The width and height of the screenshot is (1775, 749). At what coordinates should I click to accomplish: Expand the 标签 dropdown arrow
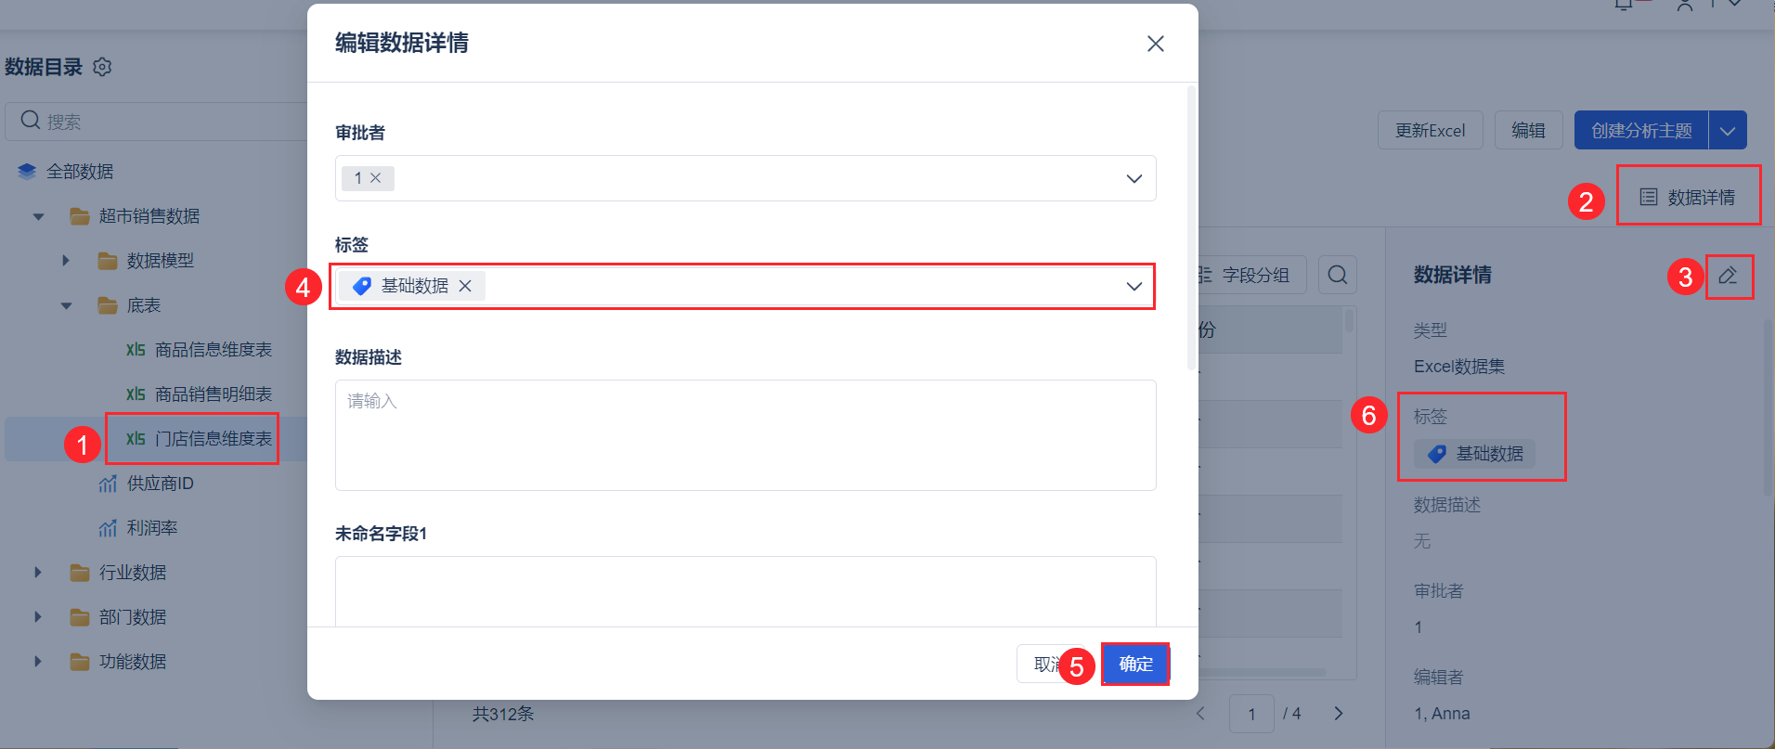point(1134,286)
